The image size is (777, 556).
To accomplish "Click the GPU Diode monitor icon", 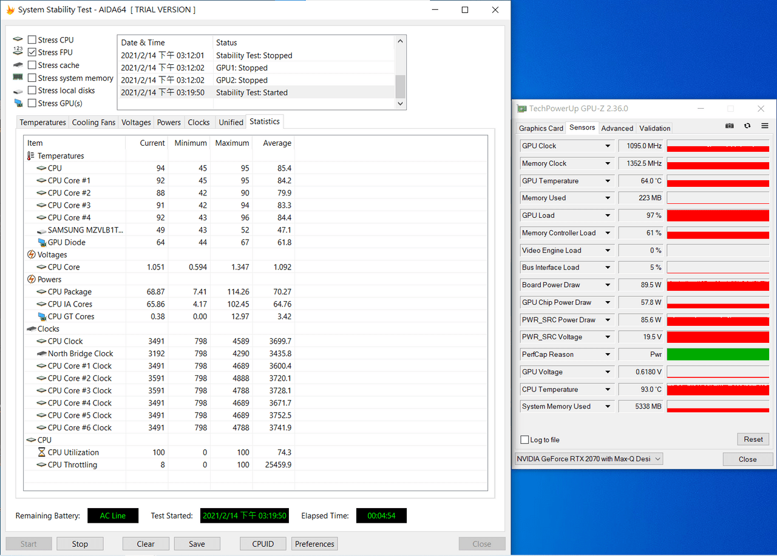I will pyautogui.click(x=42, y=242).
